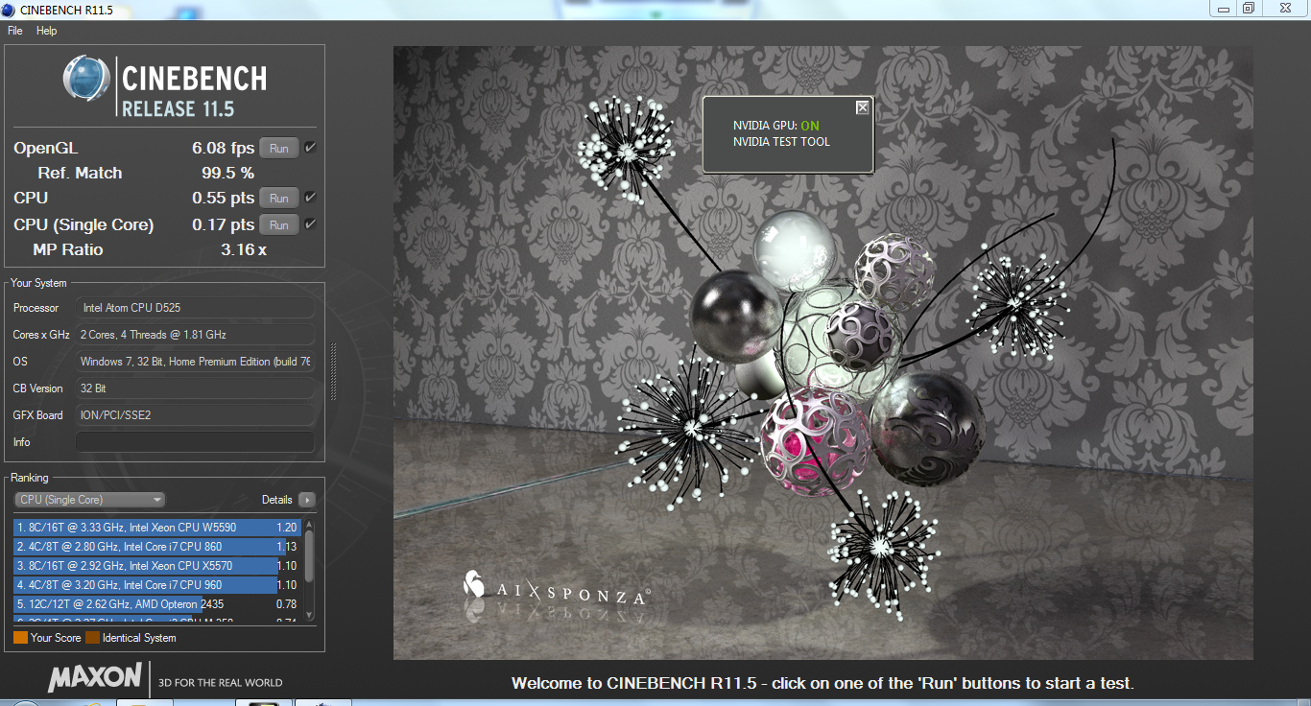Viewport: 1311px width, 706px height.
Task: Click the app icon in the title bar
Action: [x=10, y=9]
